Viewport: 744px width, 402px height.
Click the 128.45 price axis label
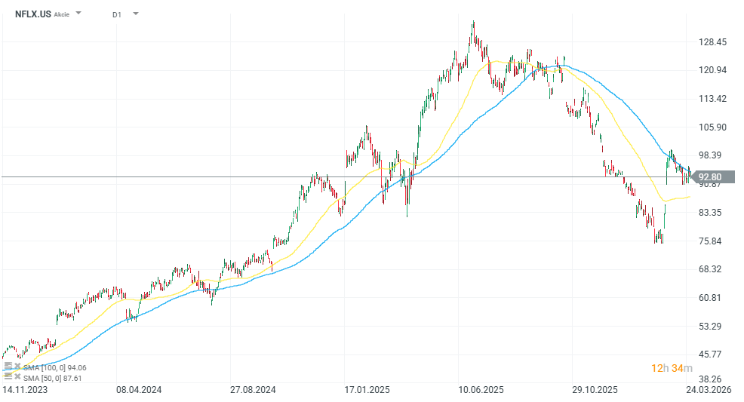pos(712,42)
